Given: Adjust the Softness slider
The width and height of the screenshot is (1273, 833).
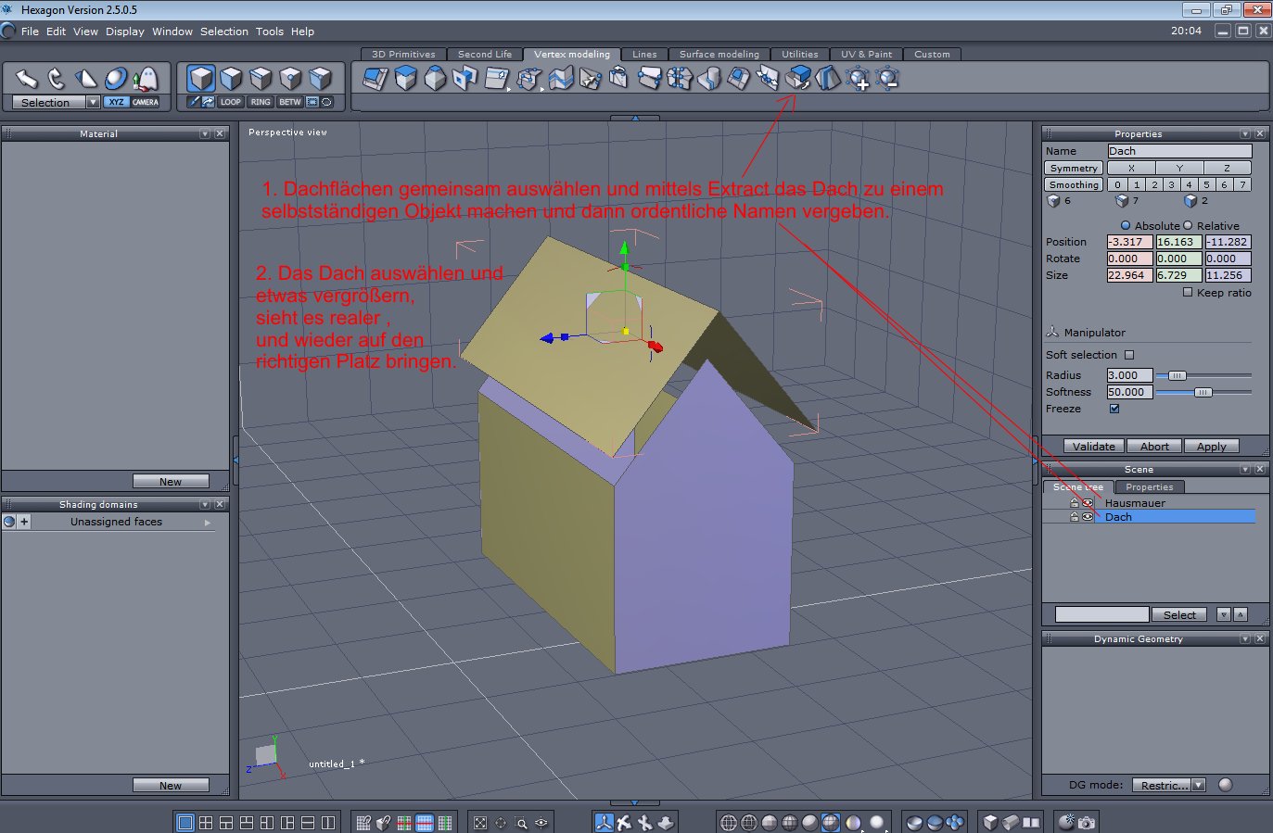Looking at the screenshot, I should tap(1203, 392).
